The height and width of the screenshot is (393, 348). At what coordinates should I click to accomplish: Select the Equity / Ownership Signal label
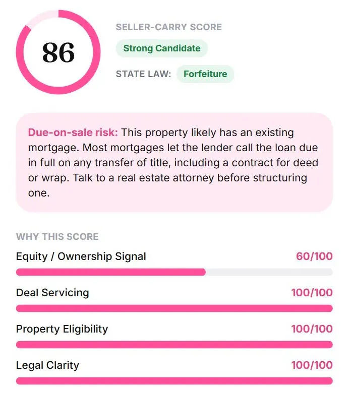(81, 256)
